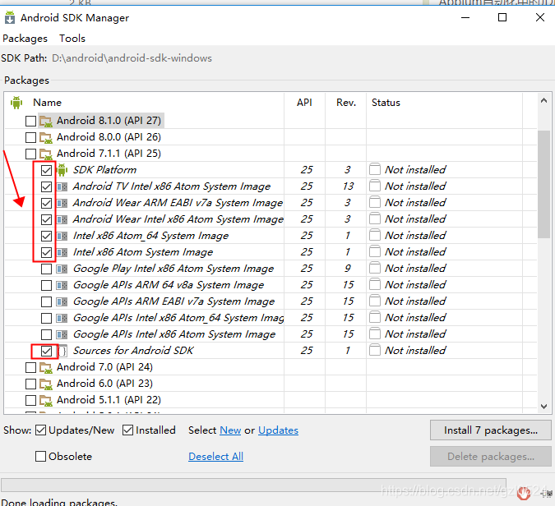Image resolution: width=555 pixels, height=506 pixels.
Task: Toggle the Updates/New show filter
Action: point(41,430)
